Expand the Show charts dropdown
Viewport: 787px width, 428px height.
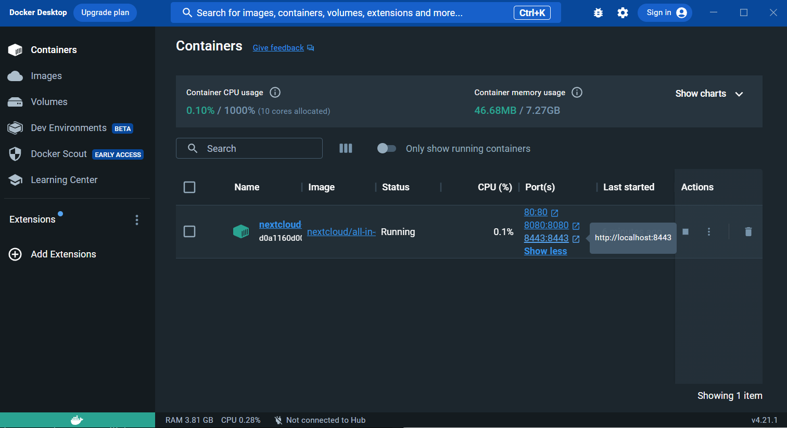pos(709,94)
